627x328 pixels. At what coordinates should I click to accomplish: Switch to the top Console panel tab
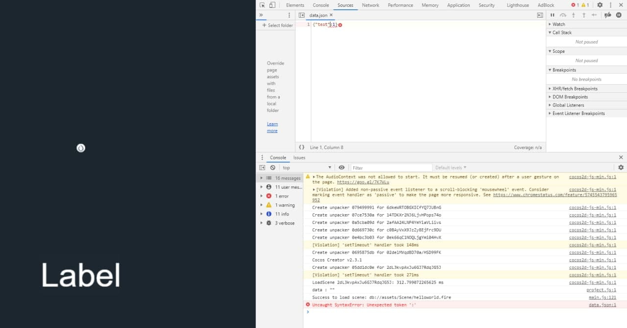(321, 5)
